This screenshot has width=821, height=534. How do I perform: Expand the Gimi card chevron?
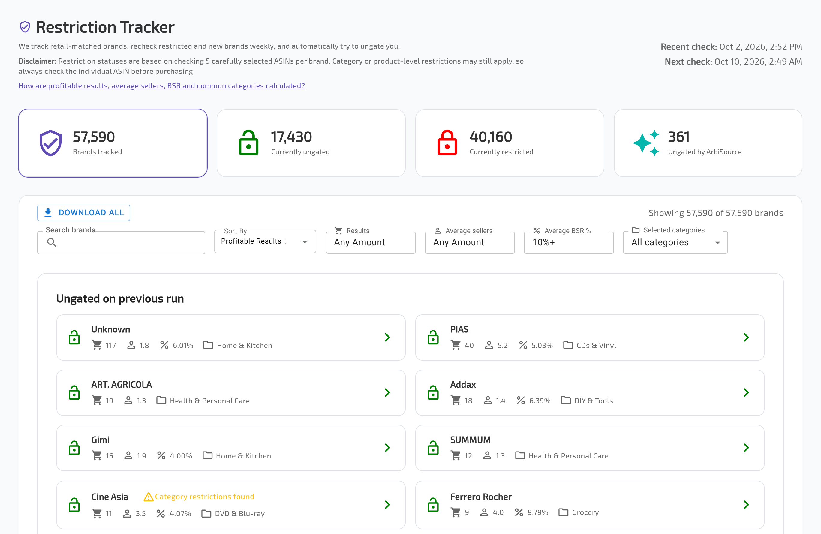[387, 448]
